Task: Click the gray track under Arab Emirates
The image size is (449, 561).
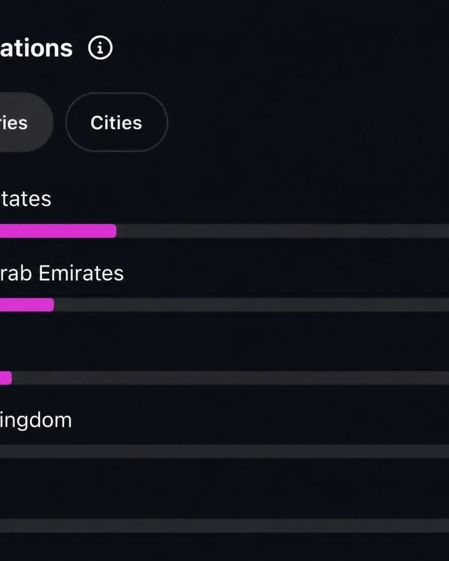Action: (252, 305)
